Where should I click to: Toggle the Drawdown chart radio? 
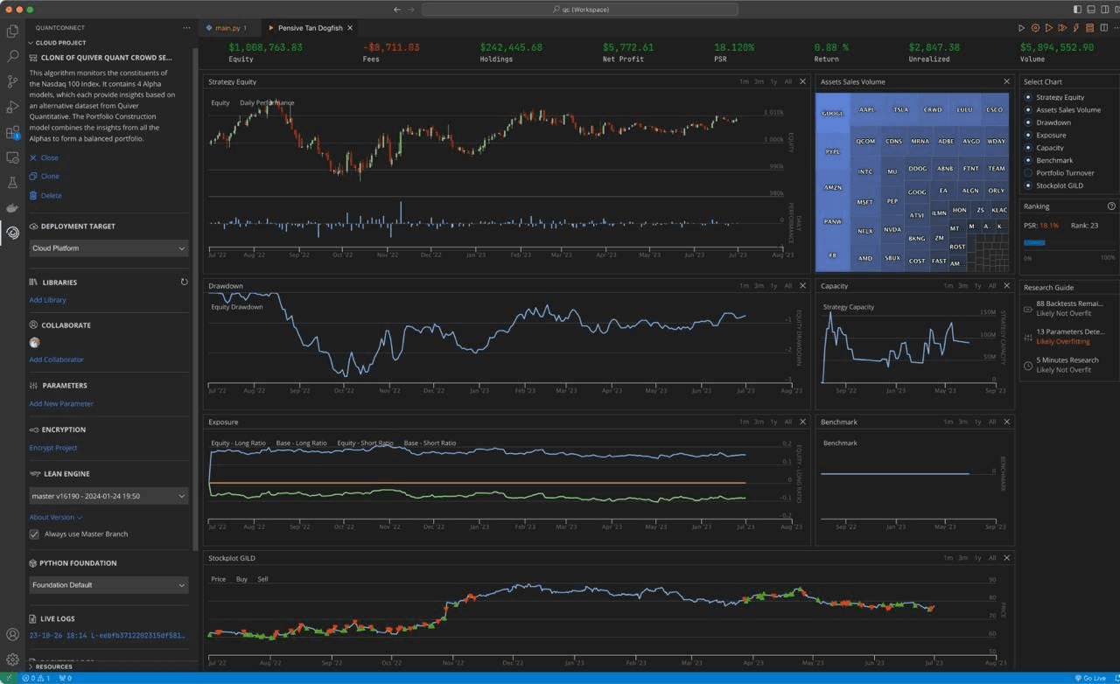[1028, 122]
